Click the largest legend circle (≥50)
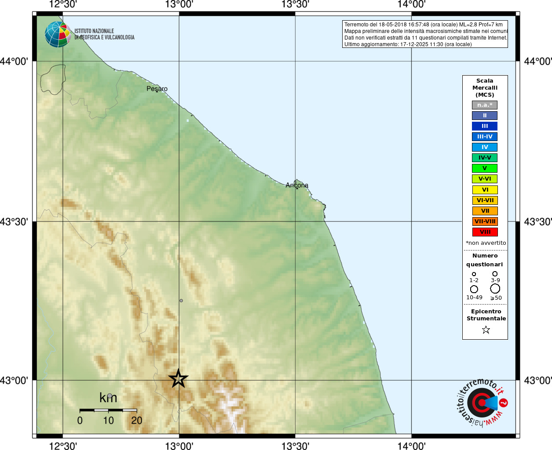Viewport: 552px width, 450px height. coord(495,289)
